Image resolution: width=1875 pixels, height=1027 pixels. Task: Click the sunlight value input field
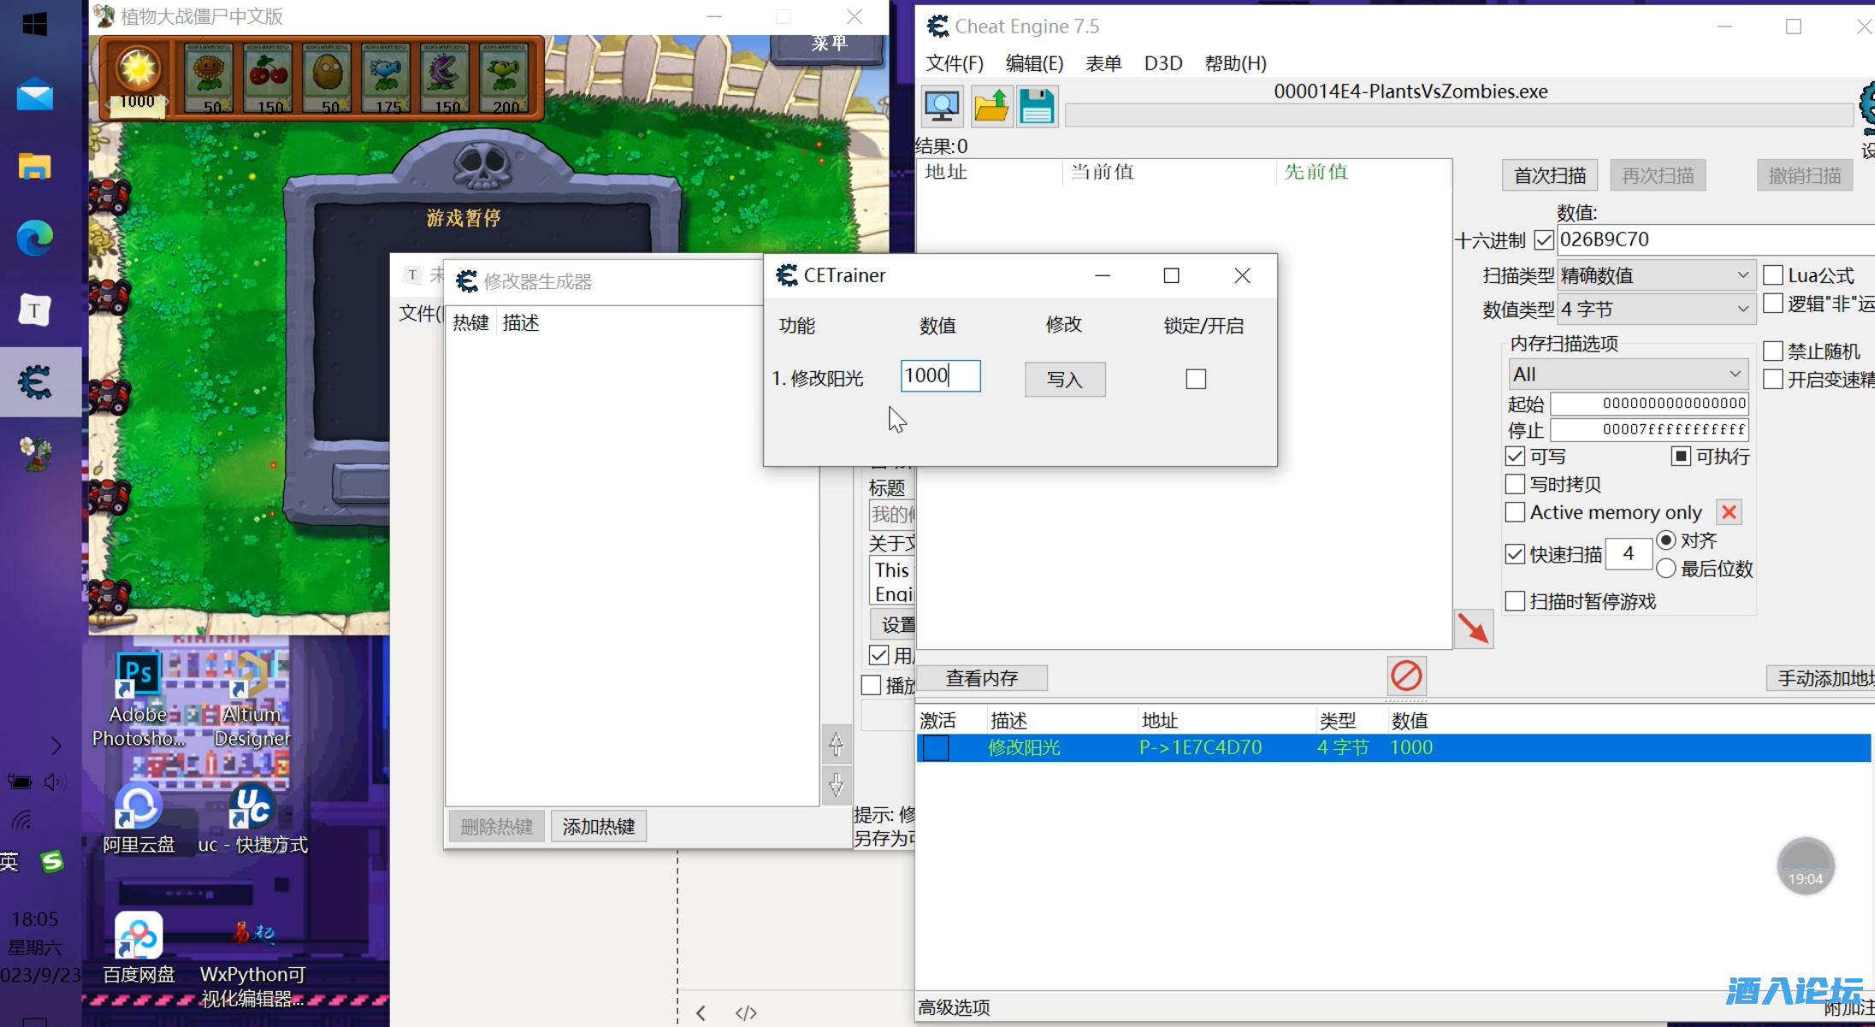pos(940,376)
